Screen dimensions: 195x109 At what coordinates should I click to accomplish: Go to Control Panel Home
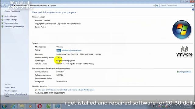(12, 11)
